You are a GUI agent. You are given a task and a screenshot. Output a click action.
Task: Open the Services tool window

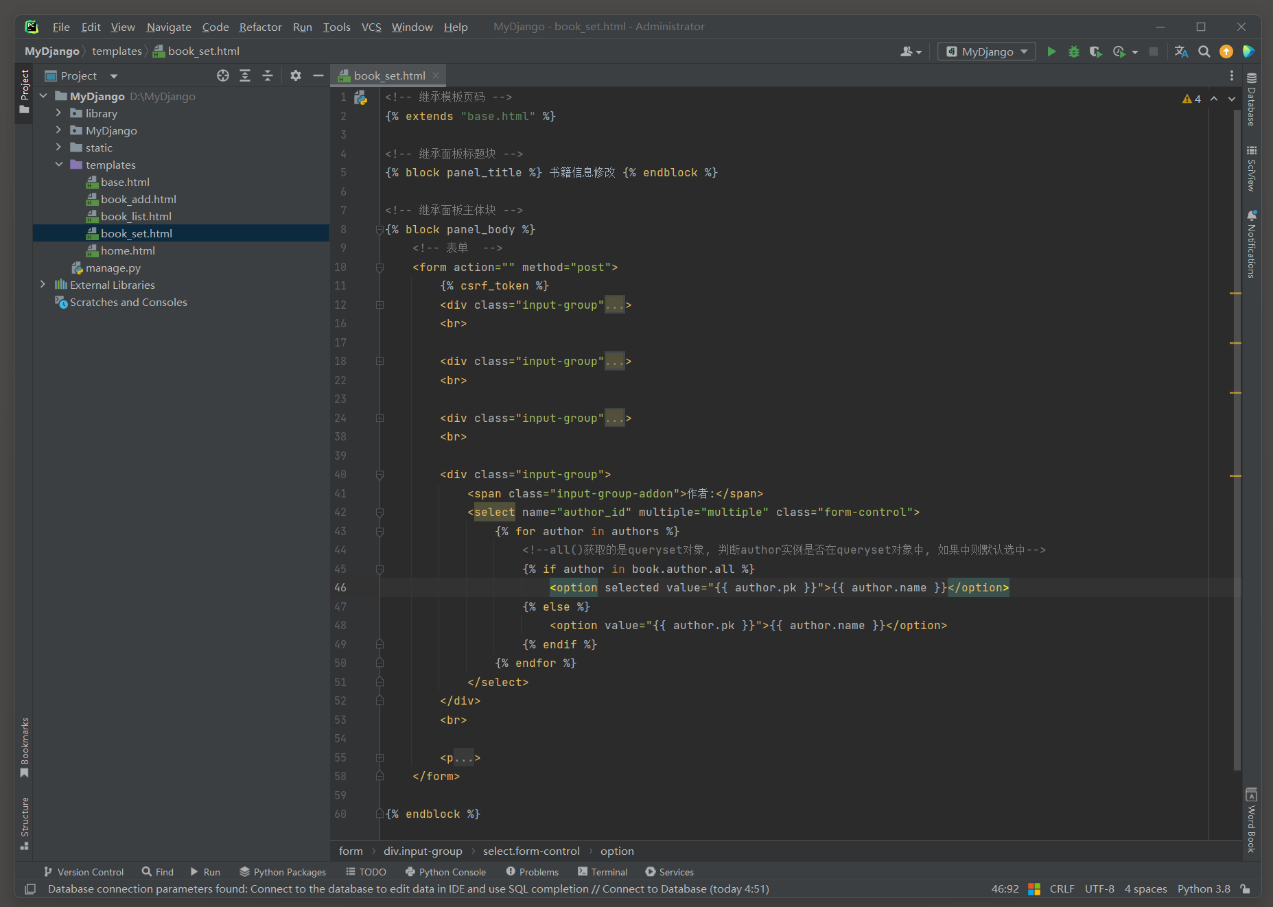click(x=669, y=872)
